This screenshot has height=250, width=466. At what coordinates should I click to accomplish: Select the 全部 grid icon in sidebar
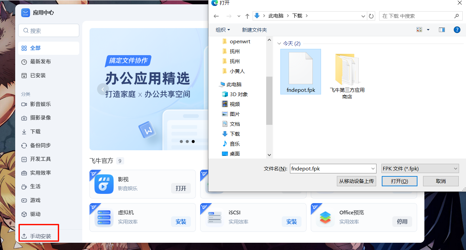click(24, 48)
